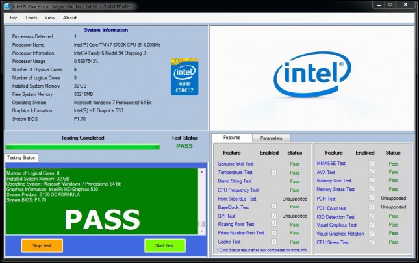Toggle the Prime Number Gen Test checkbox

[273, 233]
